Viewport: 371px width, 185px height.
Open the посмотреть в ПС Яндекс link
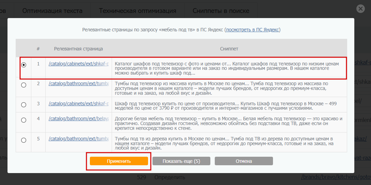point(253,30)
